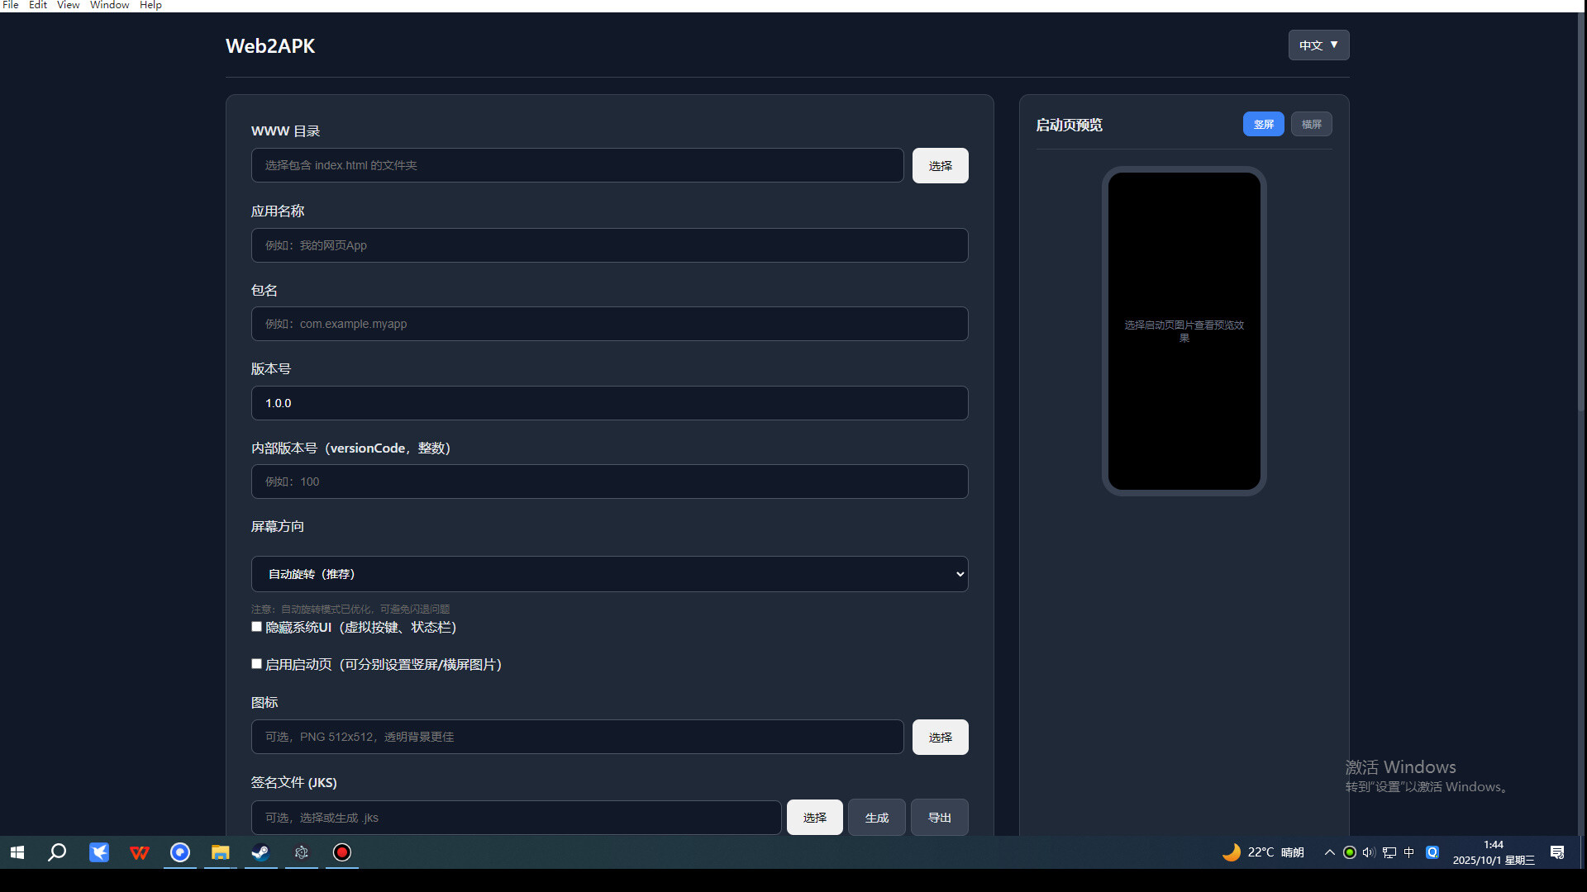Click the 竖屏 portrait preview button
This screenshot has width=1587, height=892.
[1263, 124]
